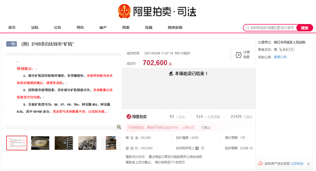Open the 首页 navigation tab
Screen dimensions: 316x171
pyautogui.click(x=12, y=27)
